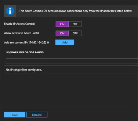The image size is (138, 121).
Task: Click the empty panel area below the IP list
Action: click(71, 90)
